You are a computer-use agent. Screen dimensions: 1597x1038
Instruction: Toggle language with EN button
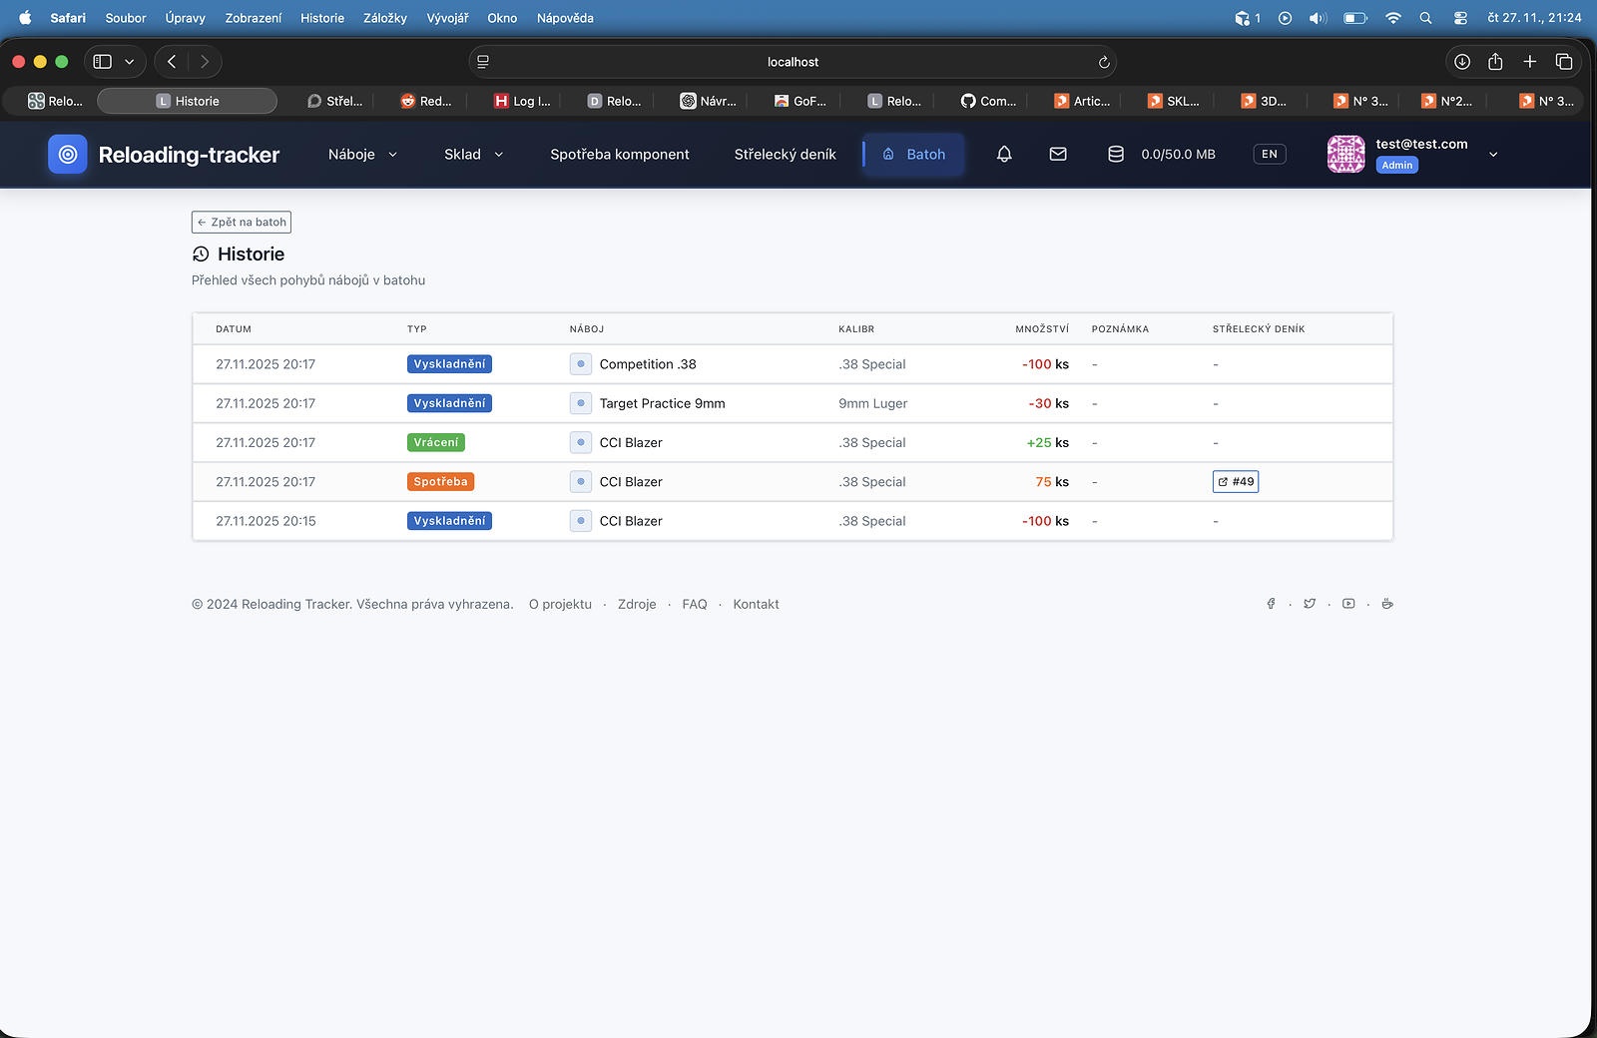click(x=1269, y=154)
